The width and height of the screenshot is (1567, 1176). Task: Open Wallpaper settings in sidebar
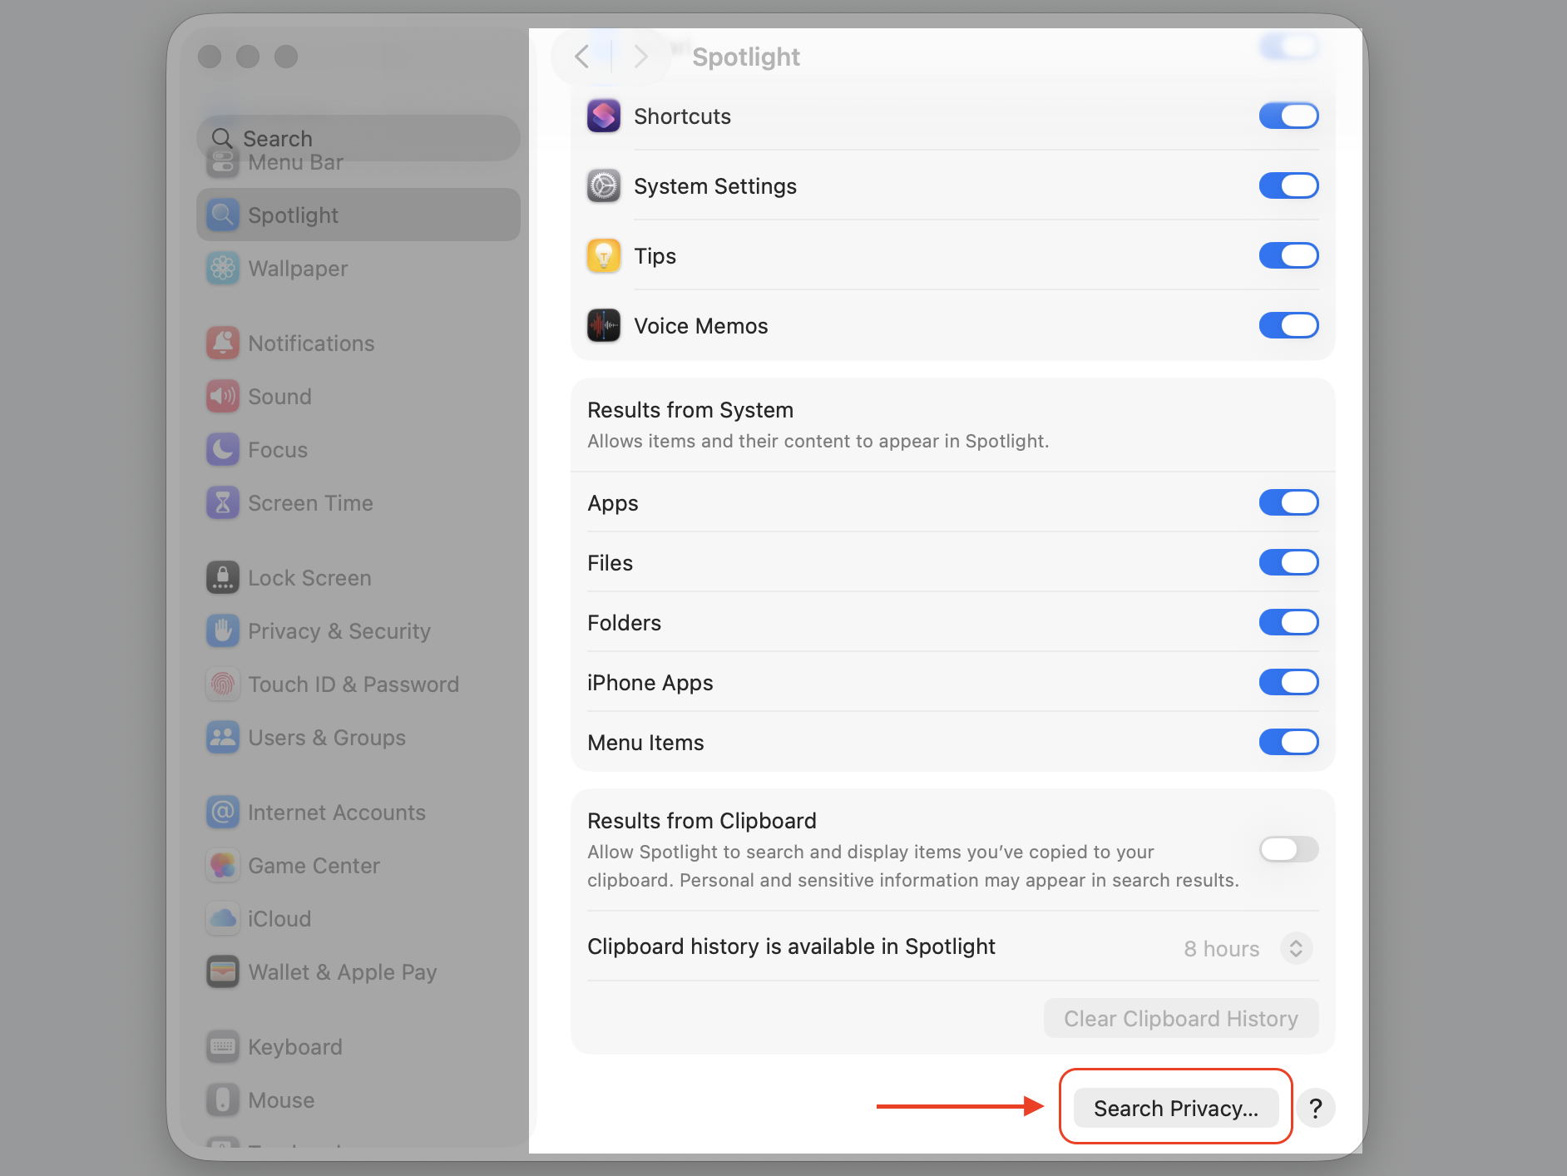[358, 268]
